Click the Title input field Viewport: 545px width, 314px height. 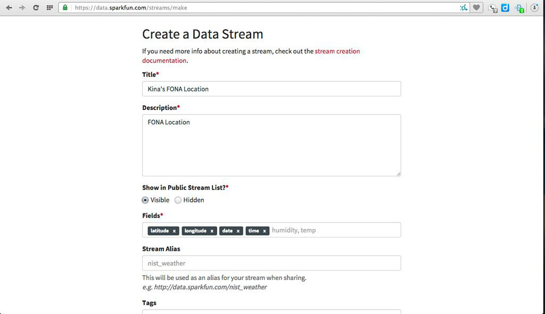tap(271, 89)
